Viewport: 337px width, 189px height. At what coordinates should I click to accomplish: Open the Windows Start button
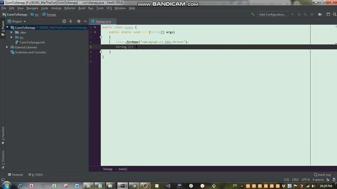click(x=6, y=185)
